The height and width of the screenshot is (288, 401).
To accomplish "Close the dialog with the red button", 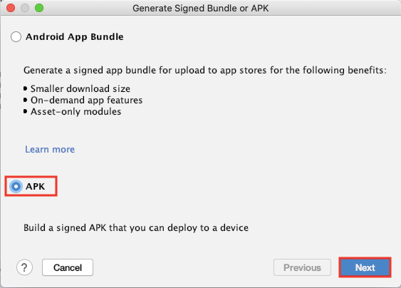I will (11, 8).
